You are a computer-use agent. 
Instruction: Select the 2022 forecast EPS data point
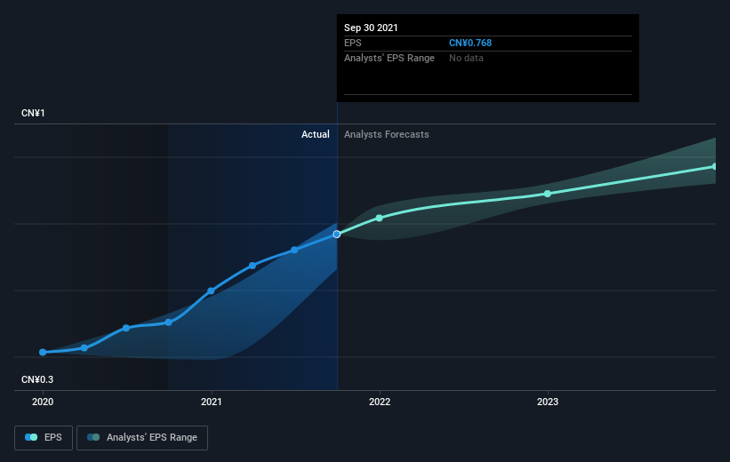pyautogui.click(x=380, y=218)
